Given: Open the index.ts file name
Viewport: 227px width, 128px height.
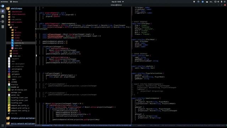Looking at the screenshot, I should [18, 46].
